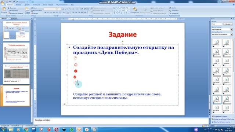Align text right
Screen dimensions: 235x132
pos(79,12)
